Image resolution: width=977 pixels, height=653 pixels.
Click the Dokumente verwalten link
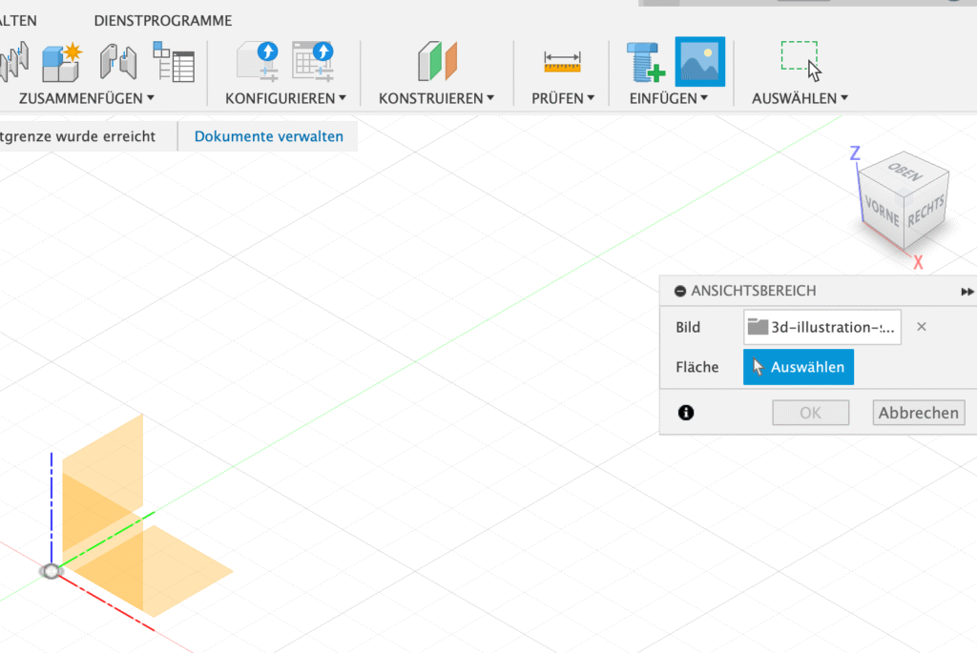click(x=268, y=136)
